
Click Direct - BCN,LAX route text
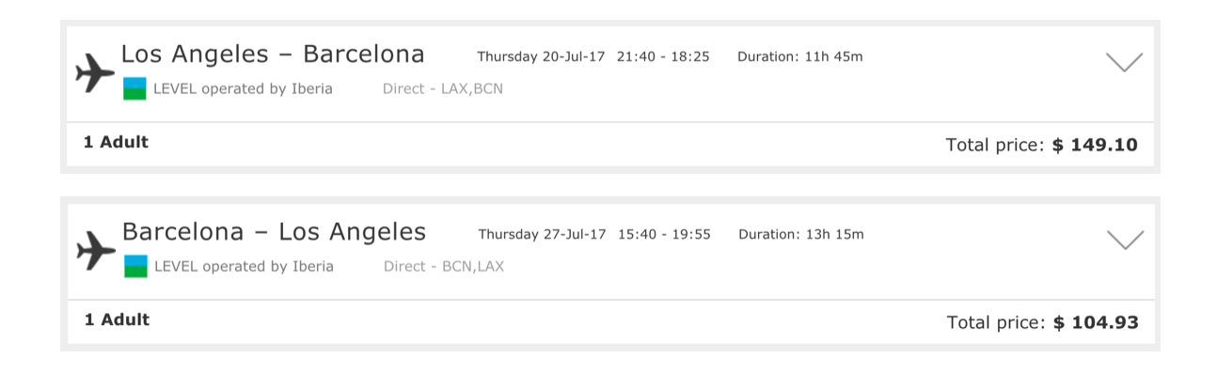click(444, 266)
